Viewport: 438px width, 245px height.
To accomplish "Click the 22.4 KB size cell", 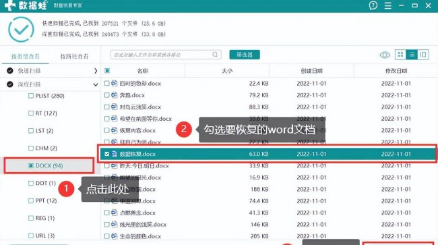I will click(x=259, y=83).
